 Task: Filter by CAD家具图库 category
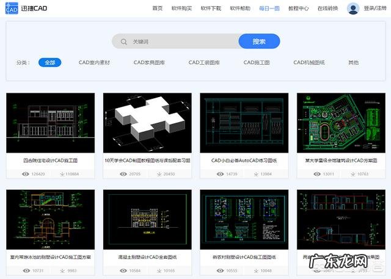149,62
